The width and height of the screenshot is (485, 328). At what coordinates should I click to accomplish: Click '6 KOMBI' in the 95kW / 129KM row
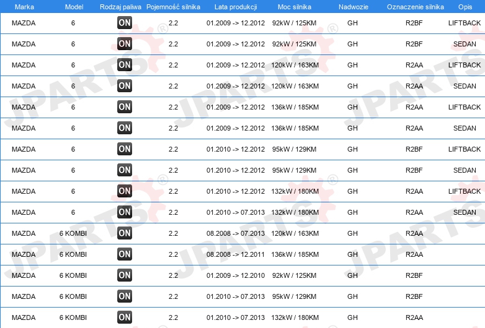tap(73, 296)
